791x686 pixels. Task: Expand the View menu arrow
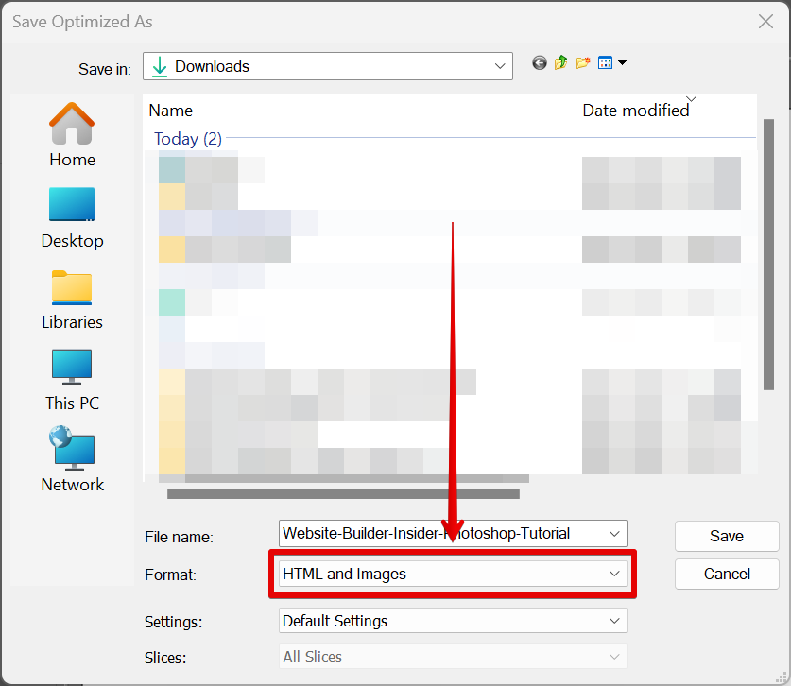(622, 62)
